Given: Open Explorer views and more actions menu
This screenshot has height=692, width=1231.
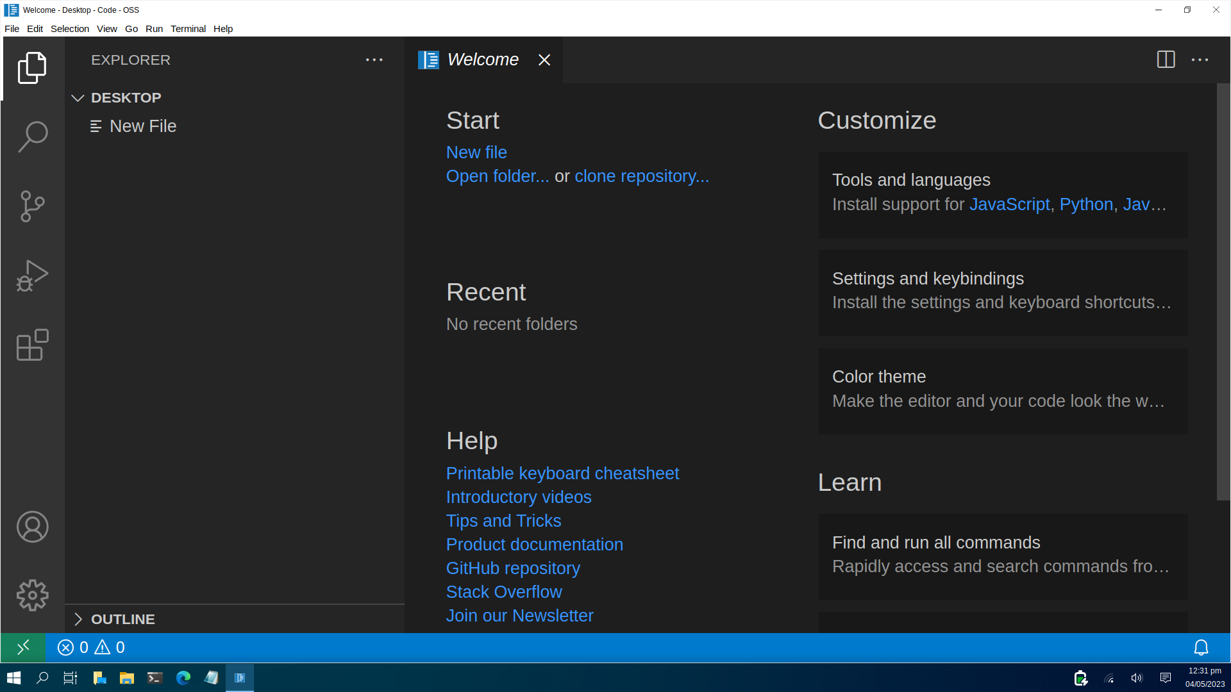Looking at the screenshot, I should click(374, 60).
